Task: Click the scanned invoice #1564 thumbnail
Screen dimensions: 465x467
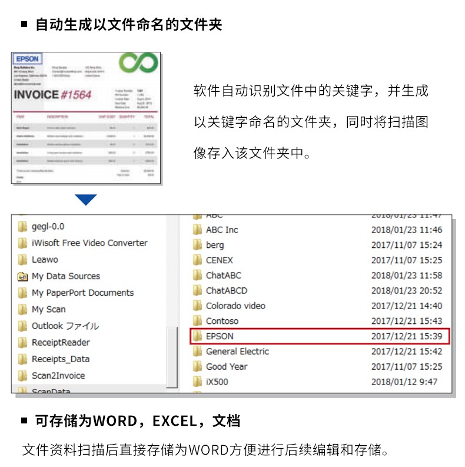Action: tap(86, 118)
